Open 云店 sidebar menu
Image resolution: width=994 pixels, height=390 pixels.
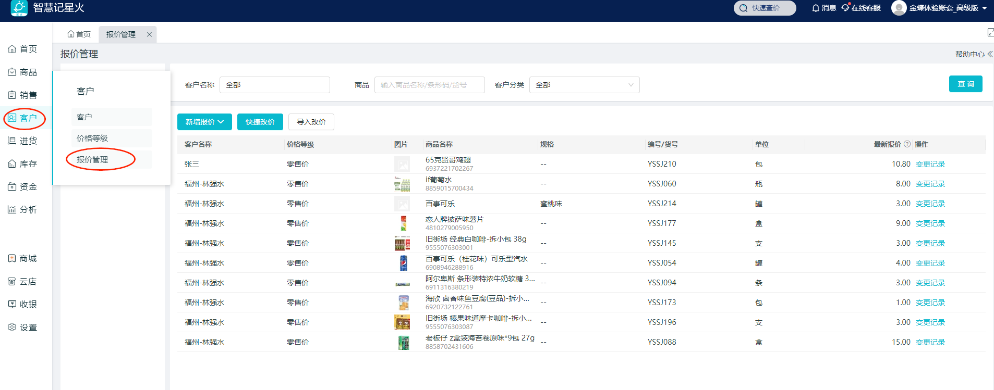[x=23, y=281]
